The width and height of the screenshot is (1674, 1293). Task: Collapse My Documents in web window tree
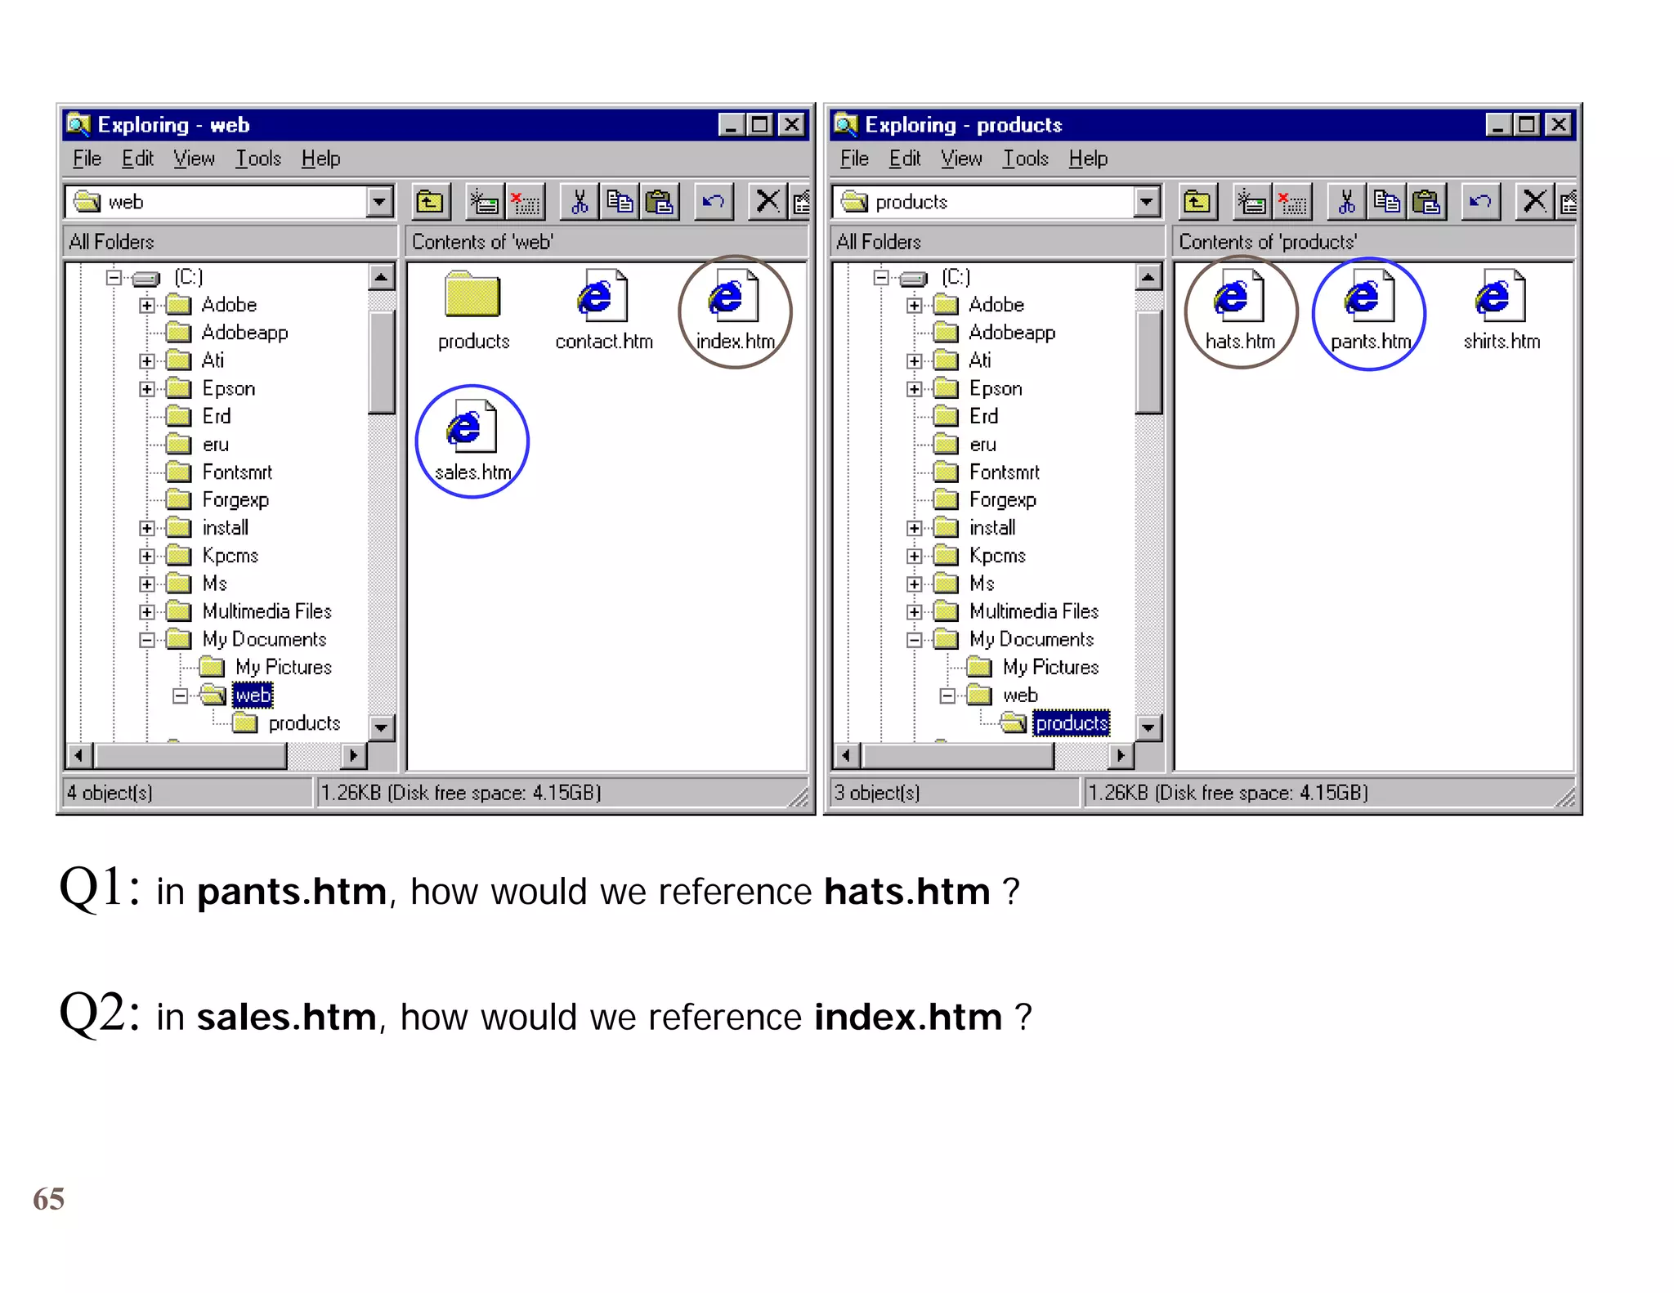[147, 640]
